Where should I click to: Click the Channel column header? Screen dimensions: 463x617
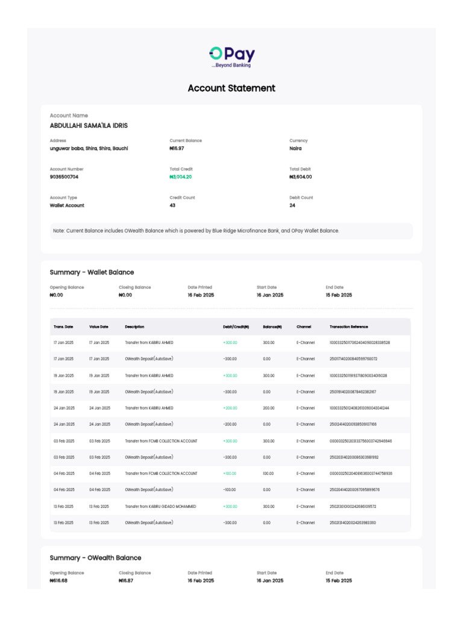(x=304, y=327)
